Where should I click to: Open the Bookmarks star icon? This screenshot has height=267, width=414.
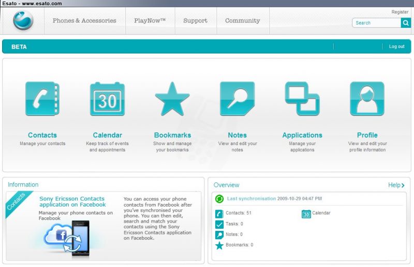tap(172, 99)
